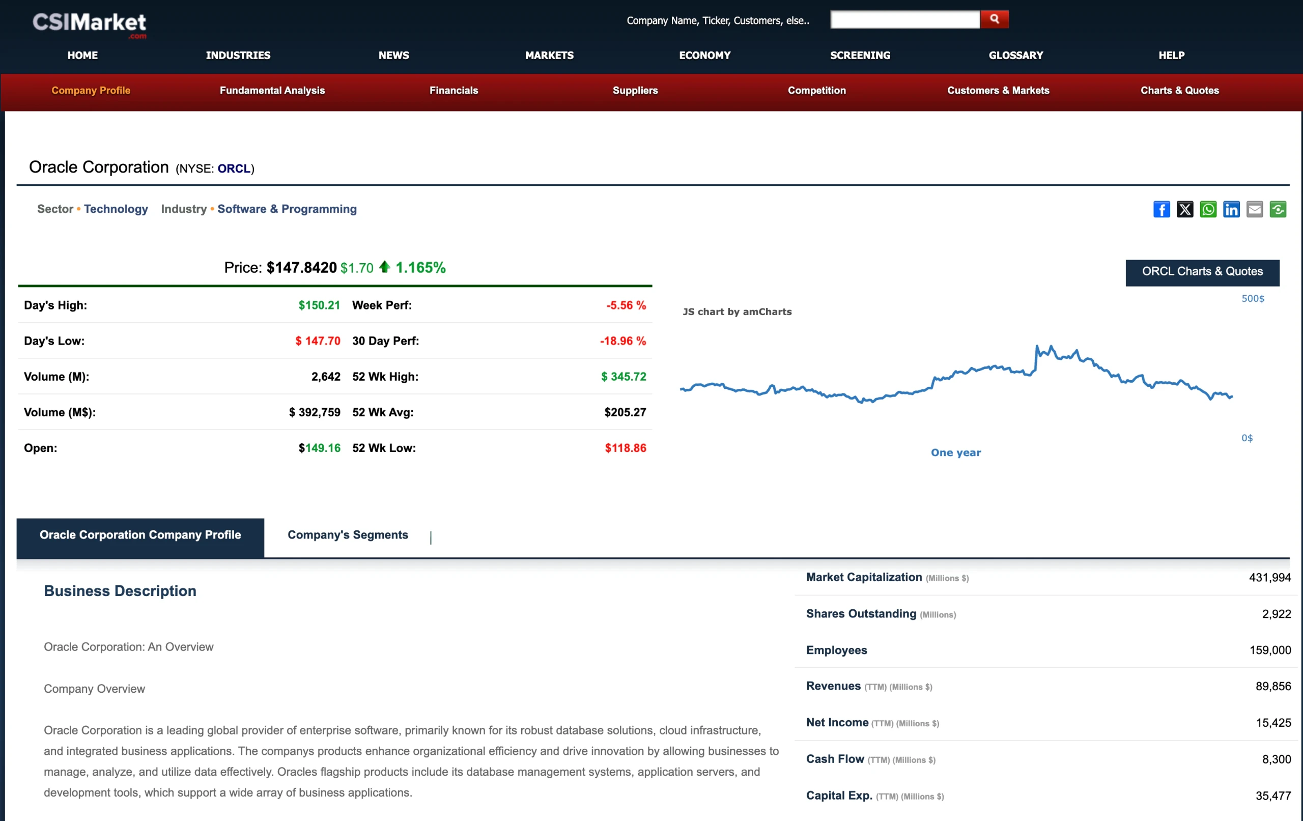Share the page on X (Twitter)
This screenshot has height=821, width=1303.
pos(1184,209)
